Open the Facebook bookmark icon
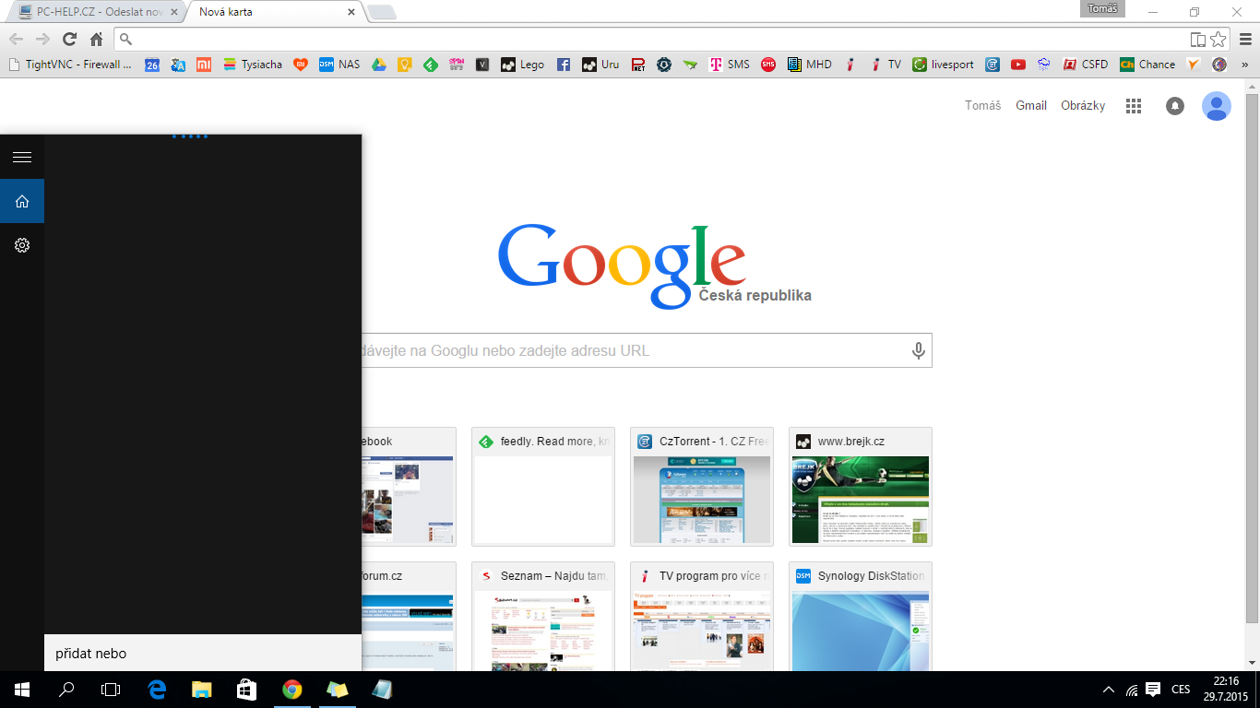This screenshot has width=1260, height=708. coord(563,65)
